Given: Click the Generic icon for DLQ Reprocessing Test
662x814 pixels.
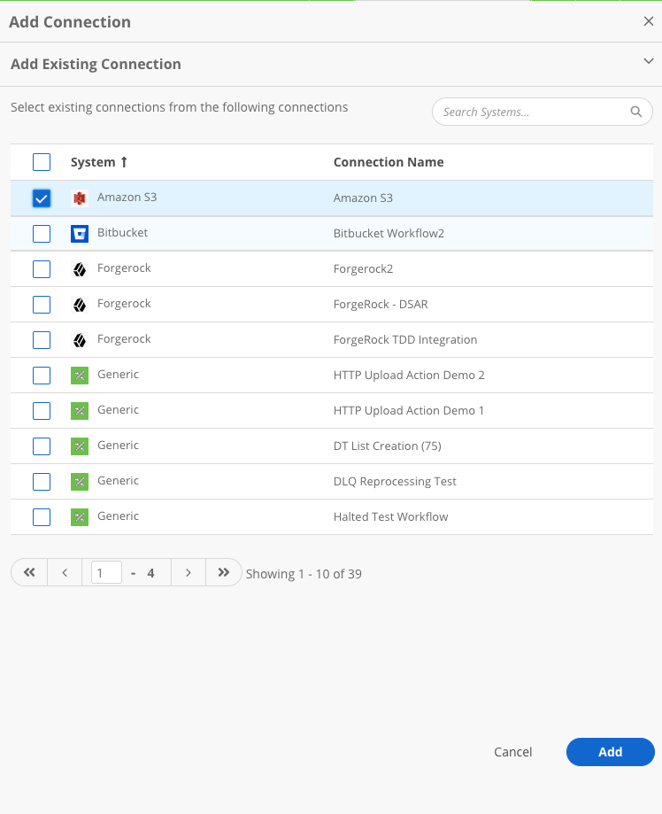Looking at the screenshot, I should click(80, 482).
